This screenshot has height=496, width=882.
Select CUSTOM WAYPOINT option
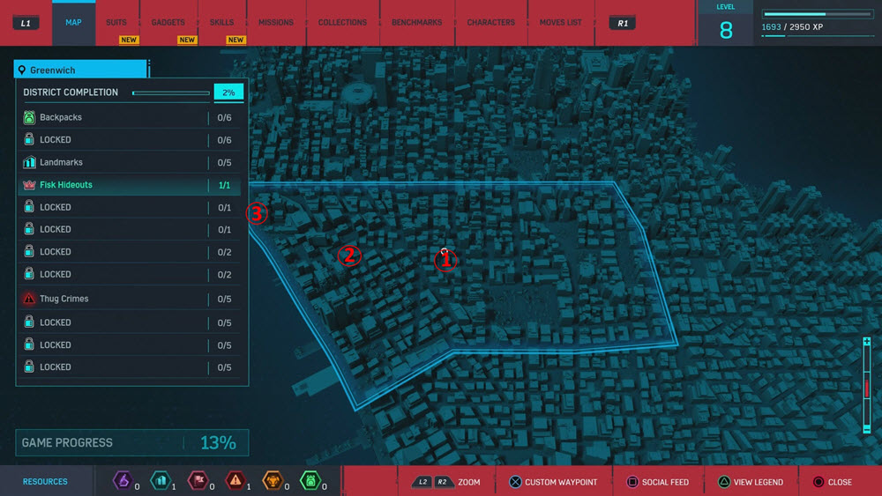pos(561,482)
